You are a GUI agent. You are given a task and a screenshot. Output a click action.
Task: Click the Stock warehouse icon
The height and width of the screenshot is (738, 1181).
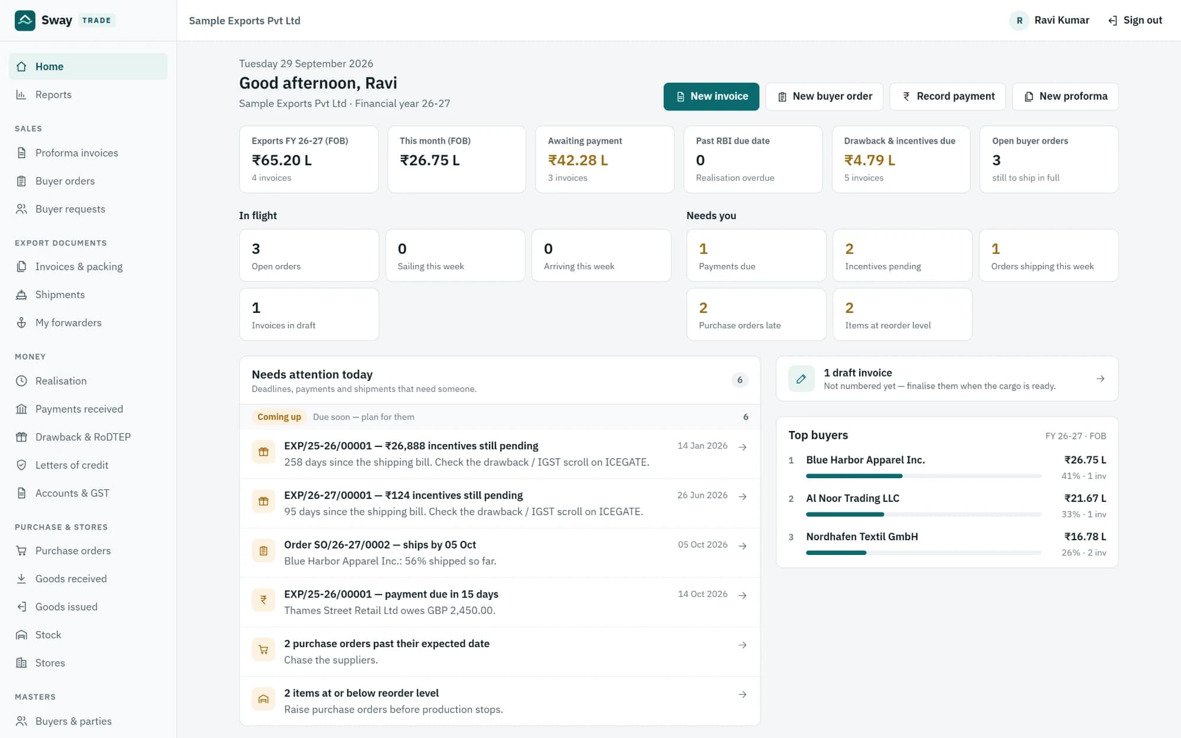click(21, 635)
